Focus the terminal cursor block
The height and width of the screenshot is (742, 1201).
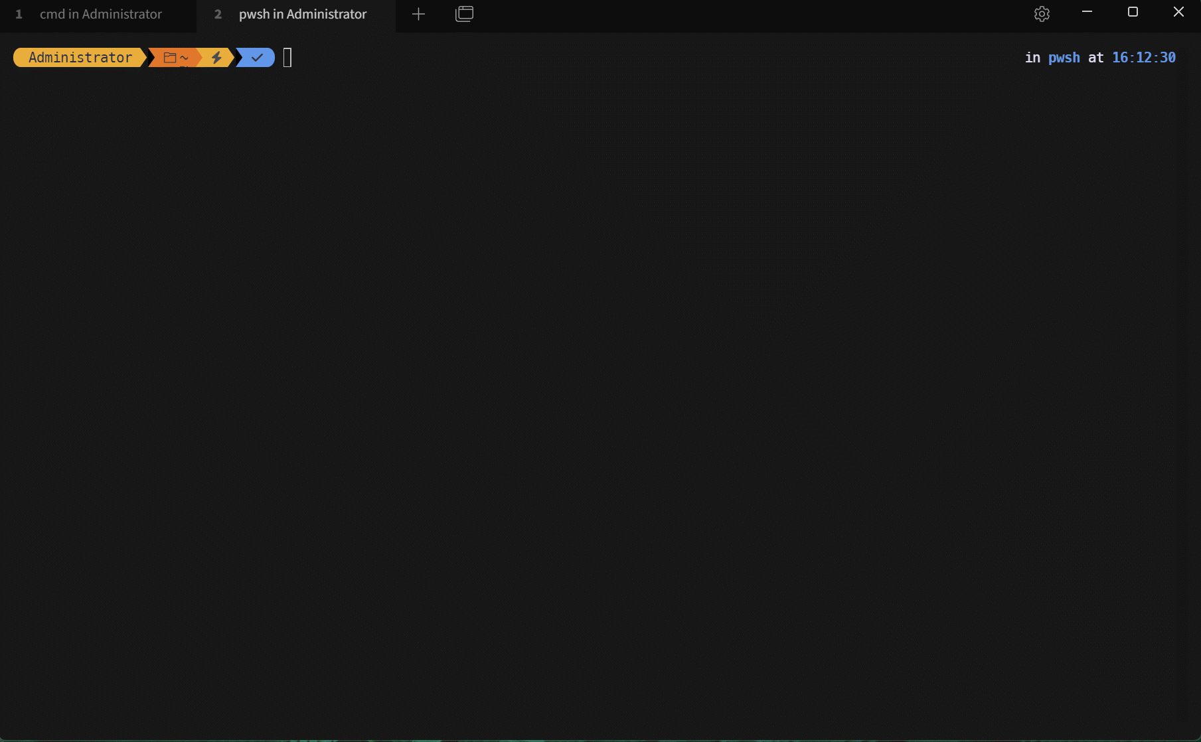pyautogui.click(x=287, y=58)
